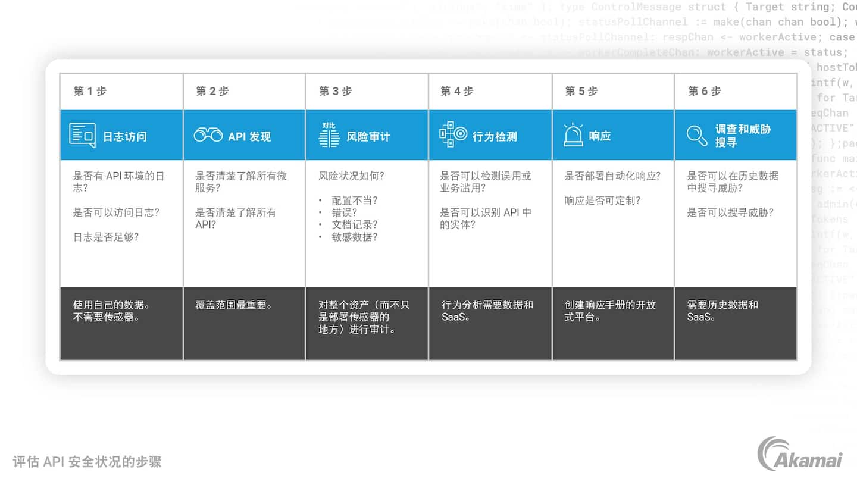
Task: Select the 第 6 步 column header
Action: 705,91
